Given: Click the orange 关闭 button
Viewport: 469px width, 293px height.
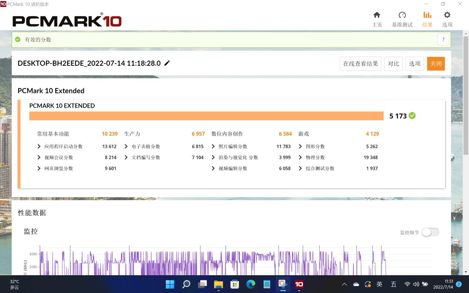Looking at the screenshot, I should point(436,64).
